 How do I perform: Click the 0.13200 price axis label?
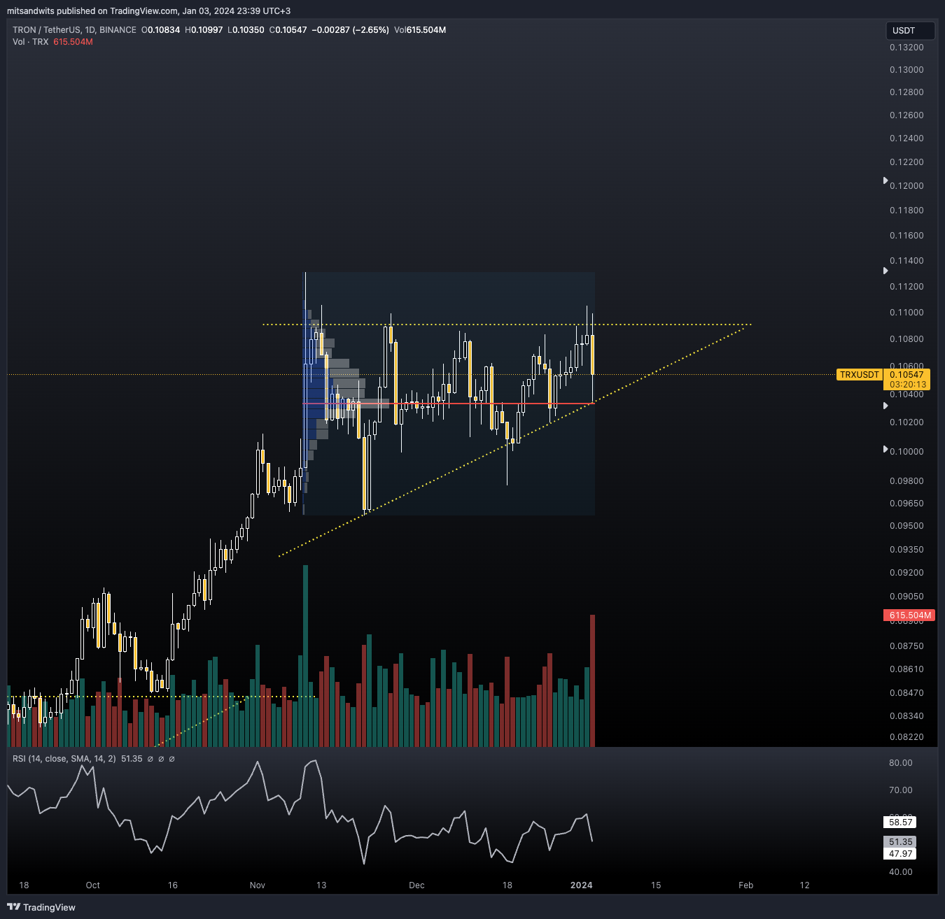point(906,48)
